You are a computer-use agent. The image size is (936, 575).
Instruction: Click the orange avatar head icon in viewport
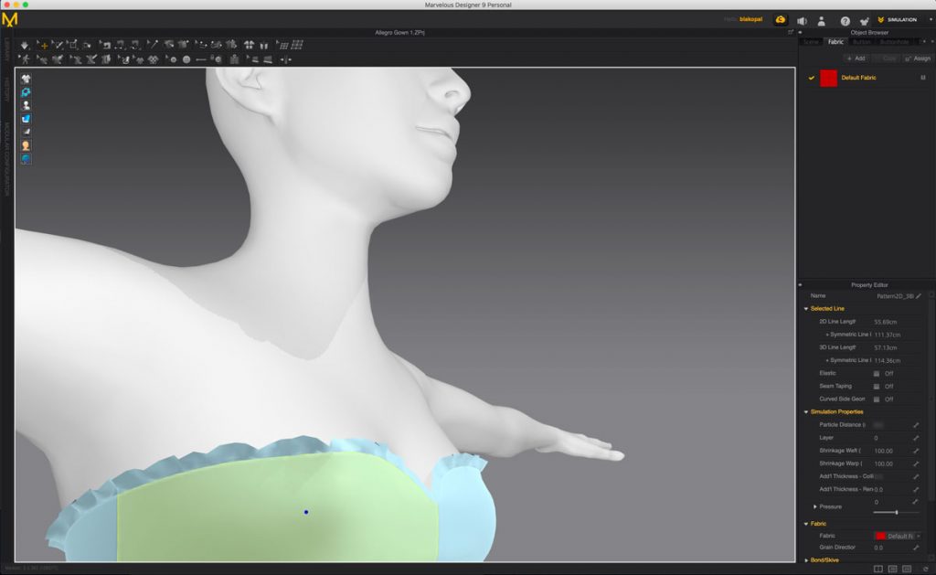coord(26,145)
